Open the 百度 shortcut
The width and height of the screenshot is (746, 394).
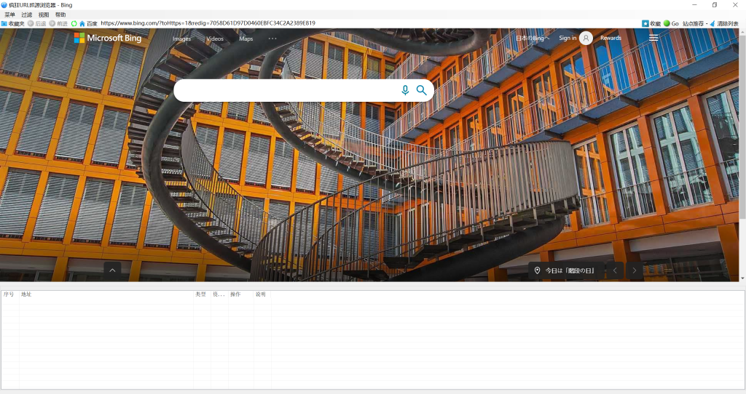92,23
